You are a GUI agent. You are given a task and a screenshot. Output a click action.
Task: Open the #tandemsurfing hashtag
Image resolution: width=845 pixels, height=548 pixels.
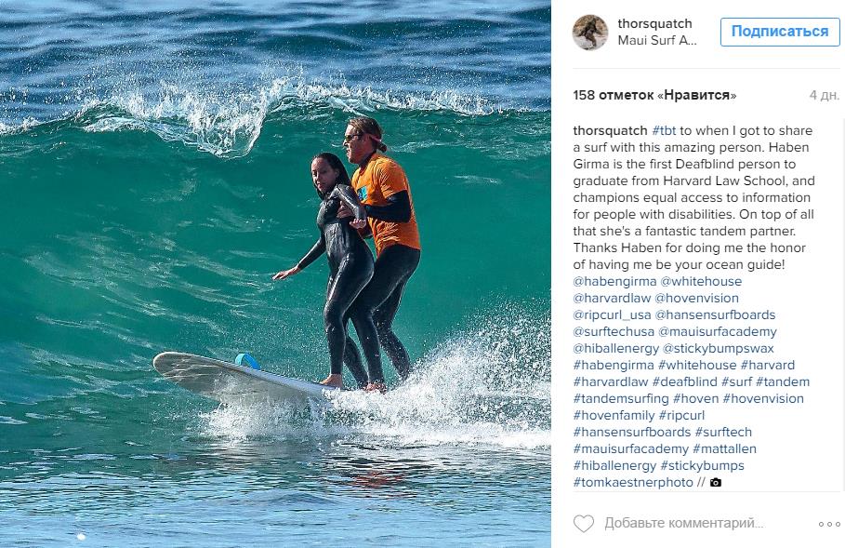pyautogui.click(x=621, y=398)
